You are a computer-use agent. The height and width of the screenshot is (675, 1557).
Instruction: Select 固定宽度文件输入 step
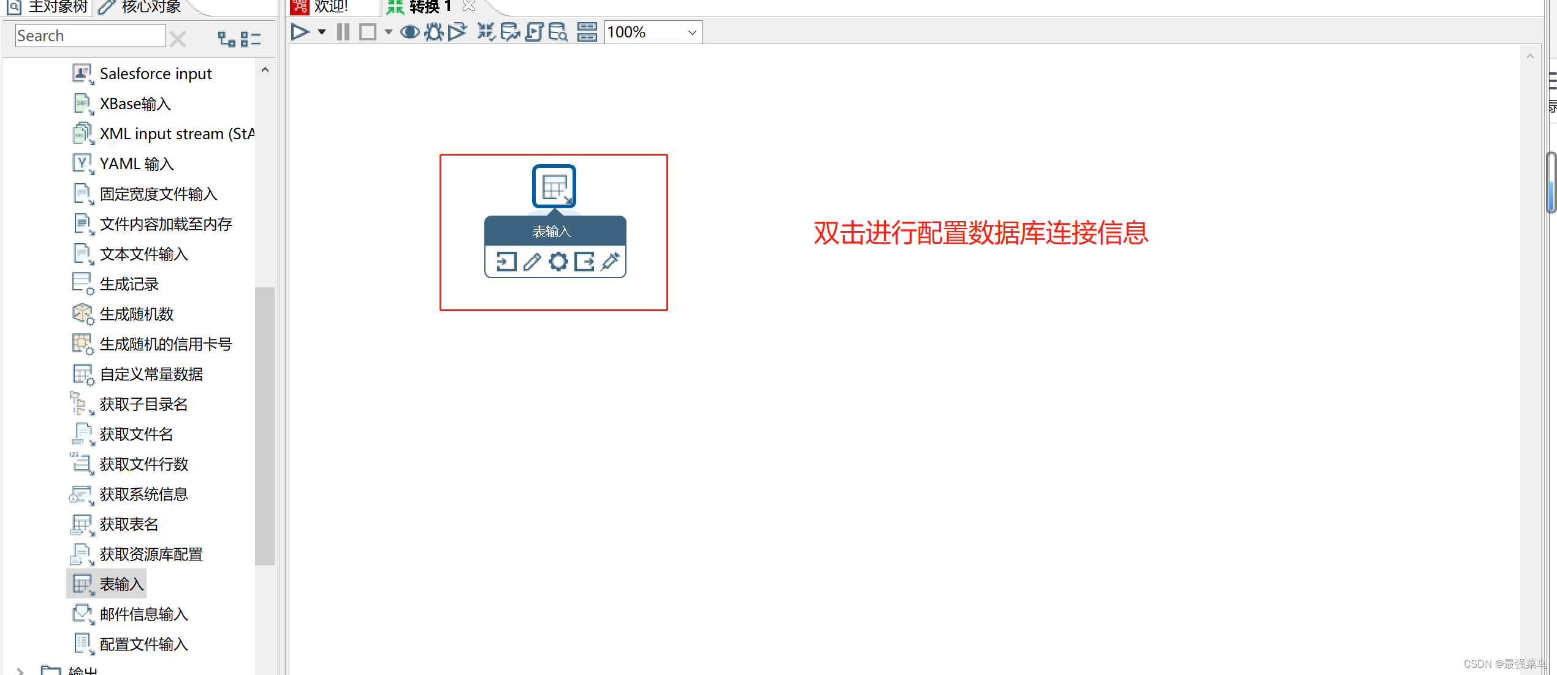point(158,194)
